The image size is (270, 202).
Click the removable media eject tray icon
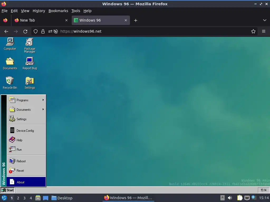tap(223, 198)
